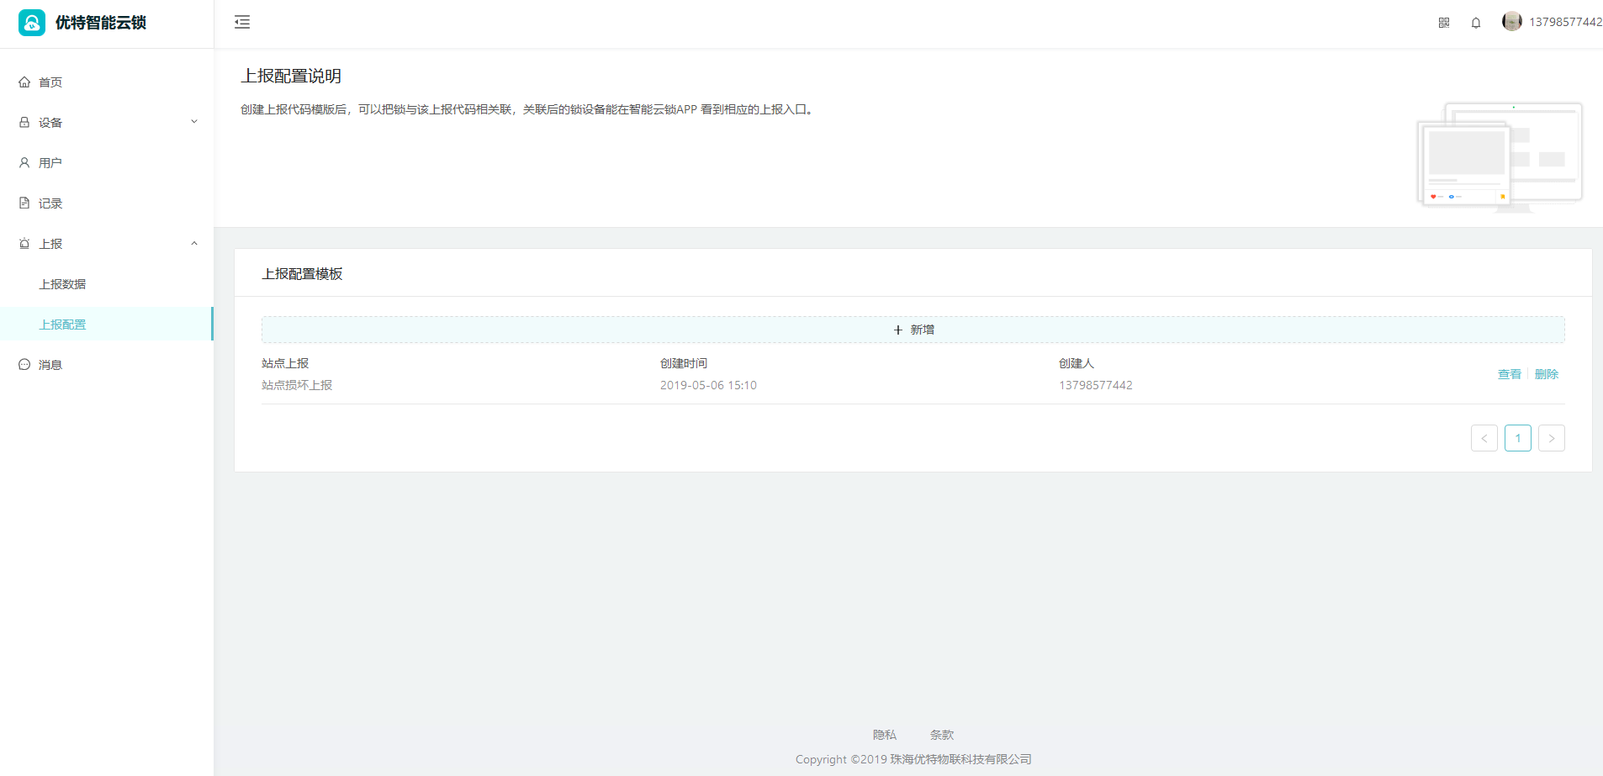
Task: Open the 隐私 footer link
Action: (x=884, y=735)
